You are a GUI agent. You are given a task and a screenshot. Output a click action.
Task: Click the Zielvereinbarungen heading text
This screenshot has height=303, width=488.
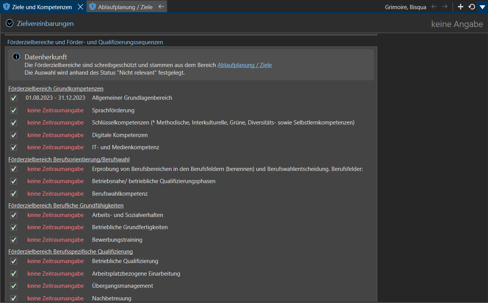[45, 24]
